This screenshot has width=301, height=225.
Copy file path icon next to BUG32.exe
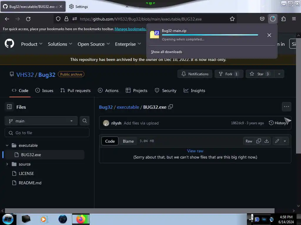[170, 107]
